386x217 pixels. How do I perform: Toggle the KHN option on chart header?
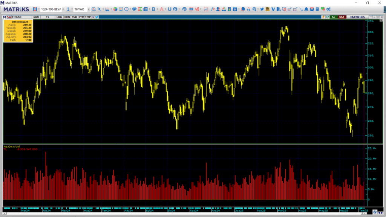pos(67,17)
